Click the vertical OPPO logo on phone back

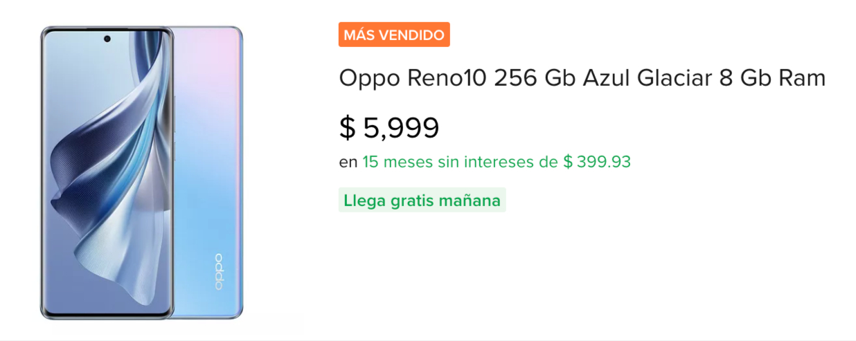click(219, 272)
